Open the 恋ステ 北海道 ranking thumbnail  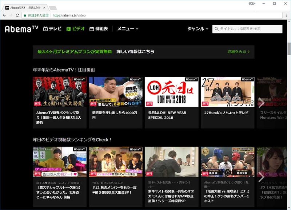(x=60, y=162)
